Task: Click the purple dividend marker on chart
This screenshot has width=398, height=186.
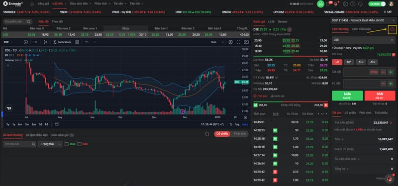Action: [183, 112]
